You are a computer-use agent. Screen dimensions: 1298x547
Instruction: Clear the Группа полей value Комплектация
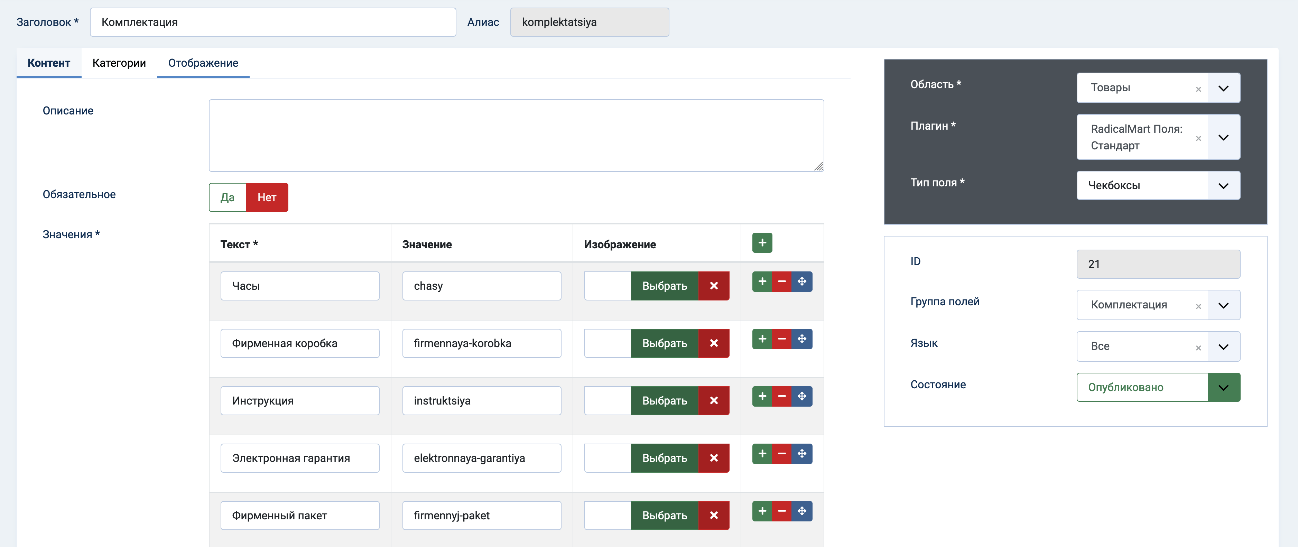click(x=1198, y=306)
